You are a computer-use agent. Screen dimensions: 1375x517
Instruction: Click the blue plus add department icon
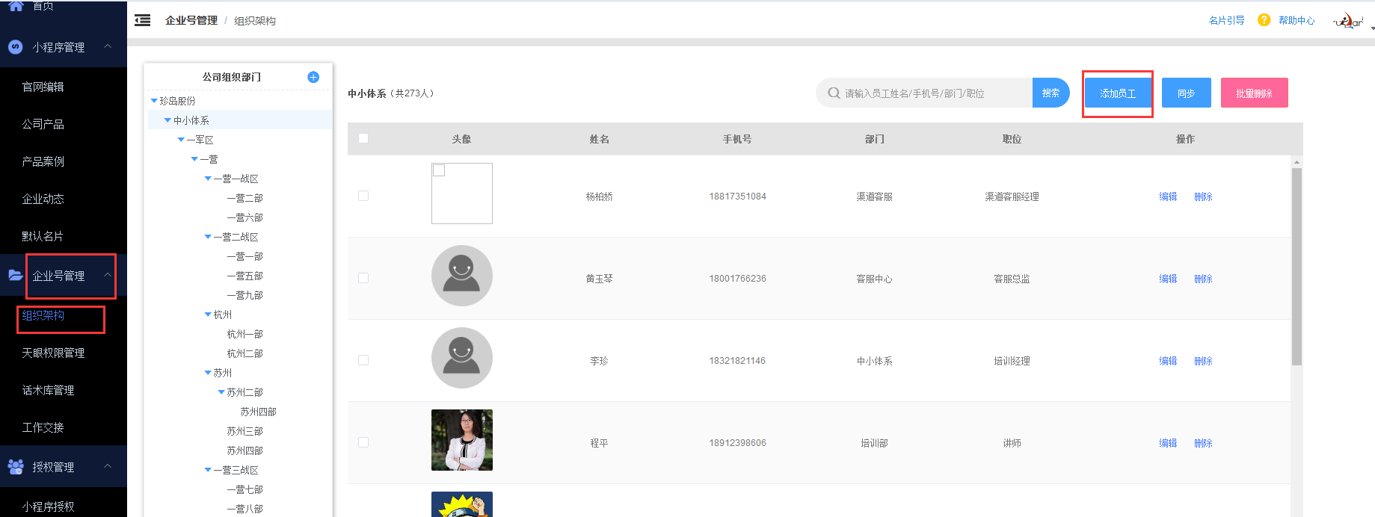313,77
